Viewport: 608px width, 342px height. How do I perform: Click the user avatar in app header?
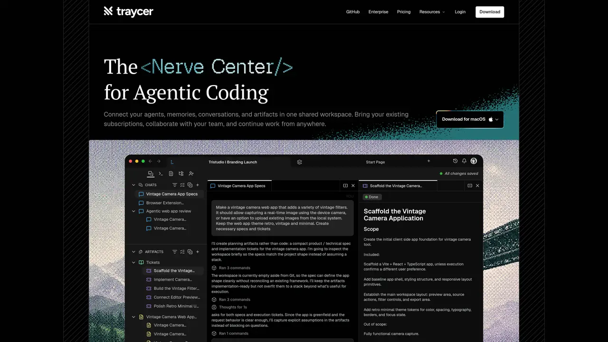tap(474, 161)
